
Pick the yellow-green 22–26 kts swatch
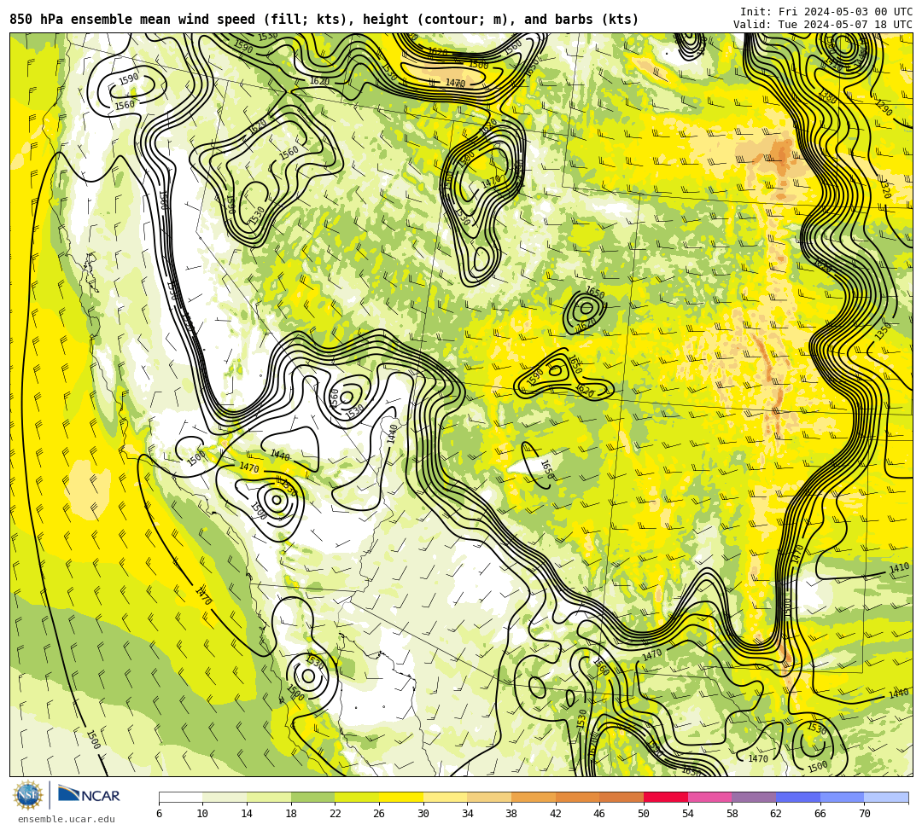click(357, 797)
